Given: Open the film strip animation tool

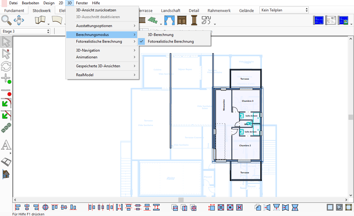Looking at the screenshot, I should (x=6, y=161).
